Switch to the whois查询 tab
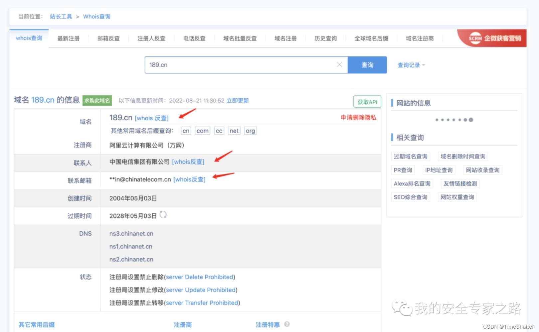539x332 pixels. pyautogui.click(x=29, y=38)
